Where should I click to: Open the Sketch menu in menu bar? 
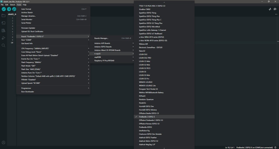[x=13, y=4]
